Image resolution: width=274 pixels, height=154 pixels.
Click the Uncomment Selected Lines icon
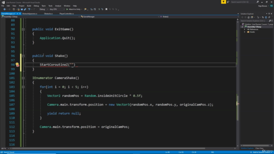pos(102,9)
